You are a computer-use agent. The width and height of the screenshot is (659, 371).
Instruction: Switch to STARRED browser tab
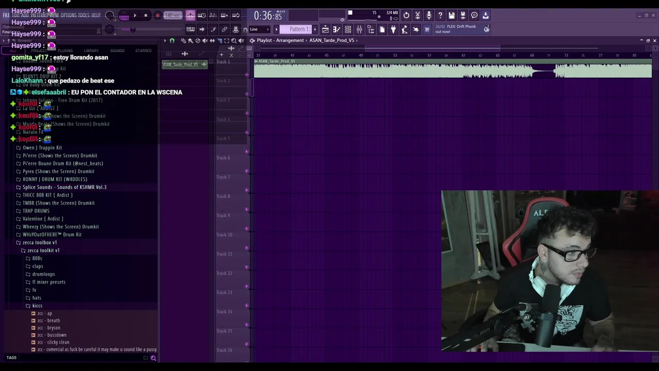click(x=143, y=50)
